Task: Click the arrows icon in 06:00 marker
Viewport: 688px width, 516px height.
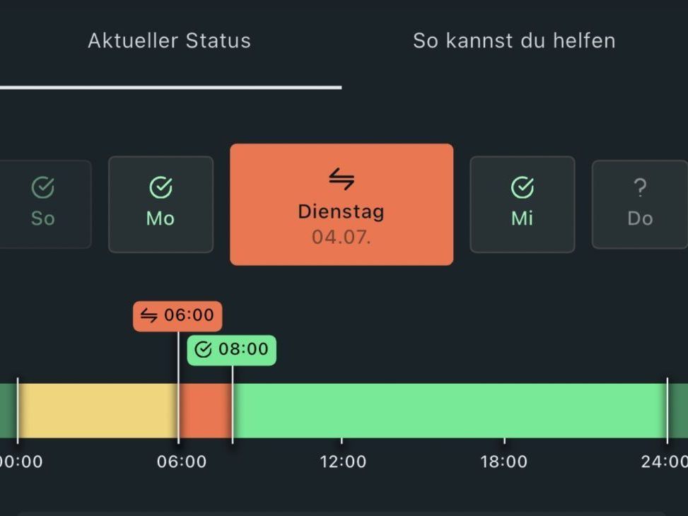Action: (148, 316)
